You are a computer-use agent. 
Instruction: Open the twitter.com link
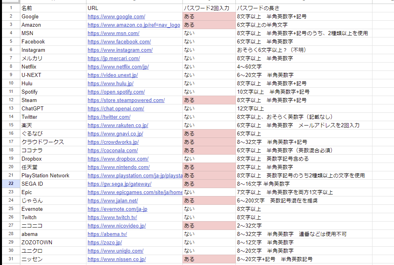click(109, 117)
